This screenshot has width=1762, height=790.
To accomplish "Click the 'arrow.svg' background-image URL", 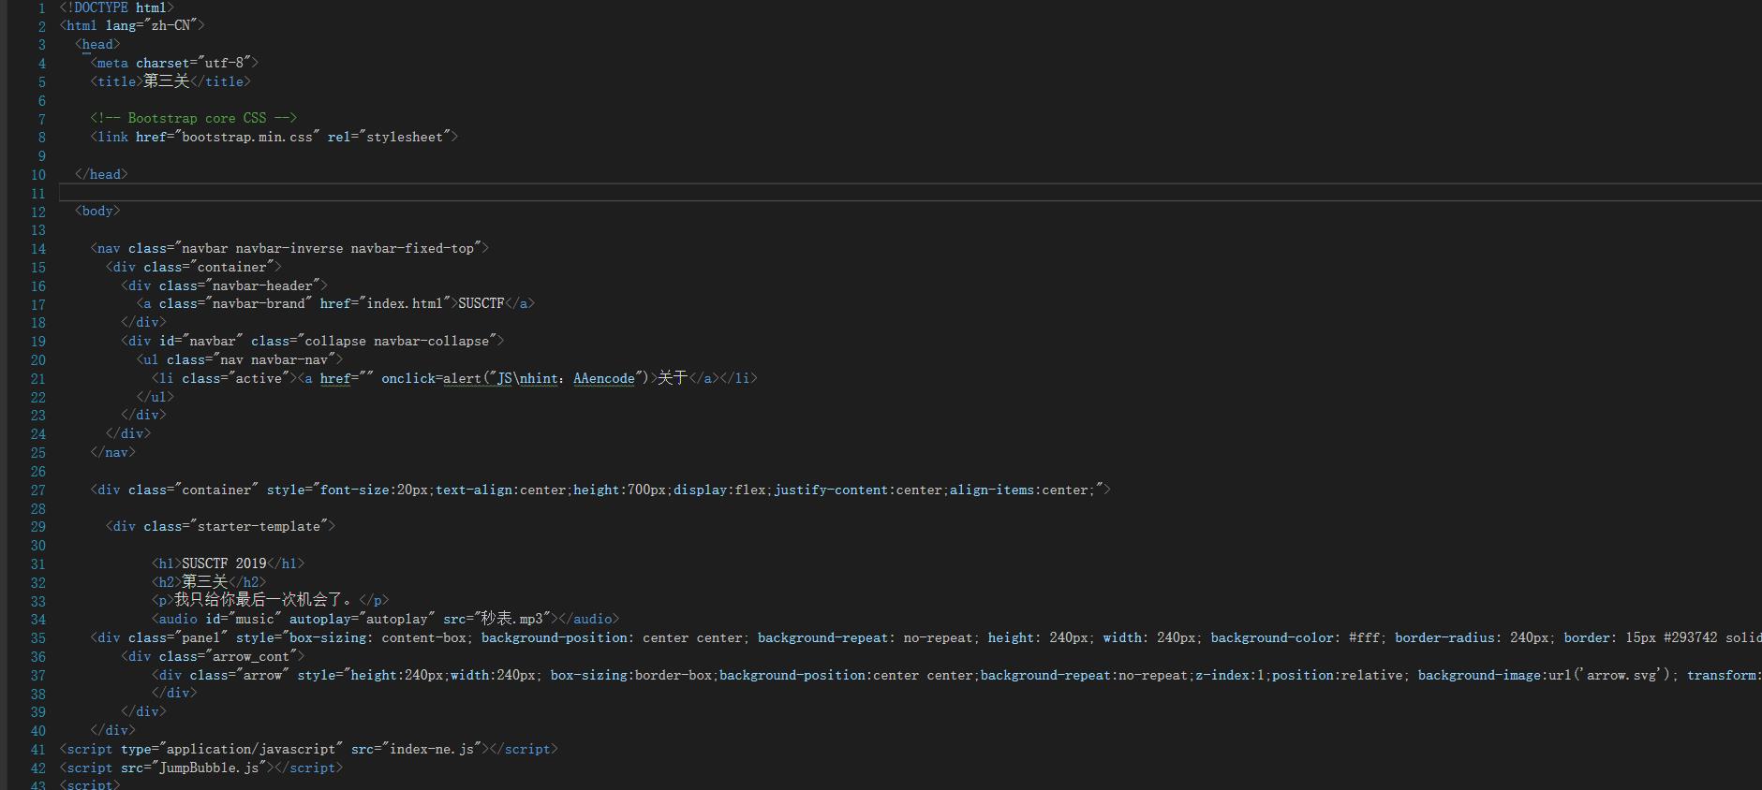I will pyautogui.click(x=1621, y=675).
